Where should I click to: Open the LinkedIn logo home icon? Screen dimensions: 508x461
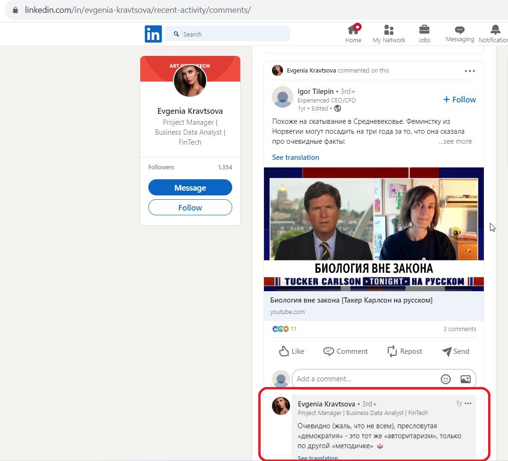click(x=153, y=34)
